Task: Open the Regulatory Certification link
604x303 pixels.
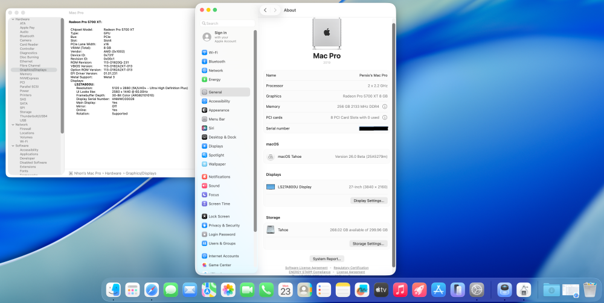Action: click(x=351, y=267)
